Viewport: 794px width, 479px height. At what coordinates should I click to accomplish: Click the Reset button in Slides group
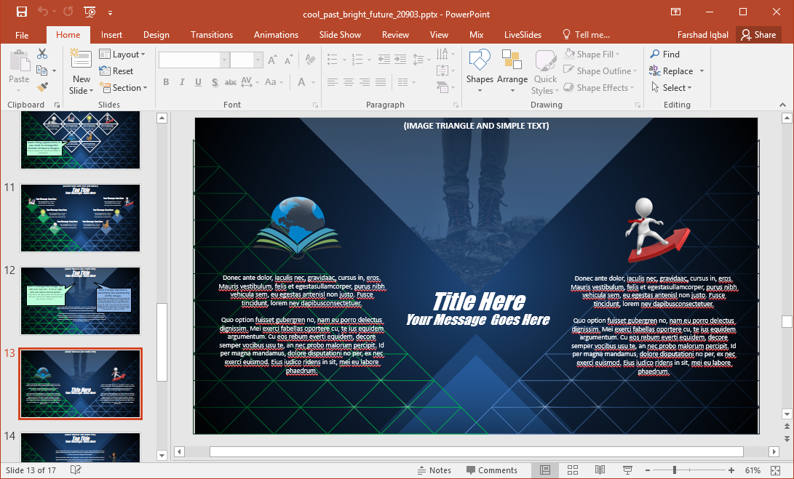[x=116, y=71]
